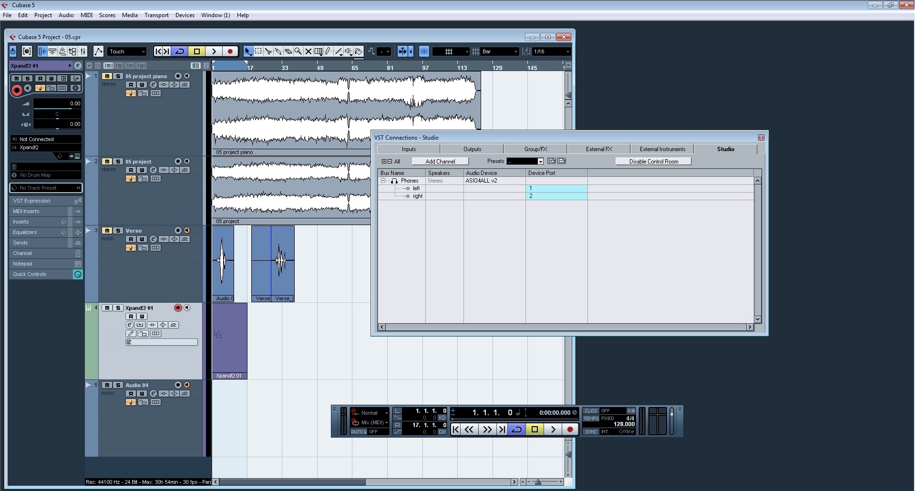Go to project start on transport panel
This screenshot has width=915, height=491.
click(456, 430)
